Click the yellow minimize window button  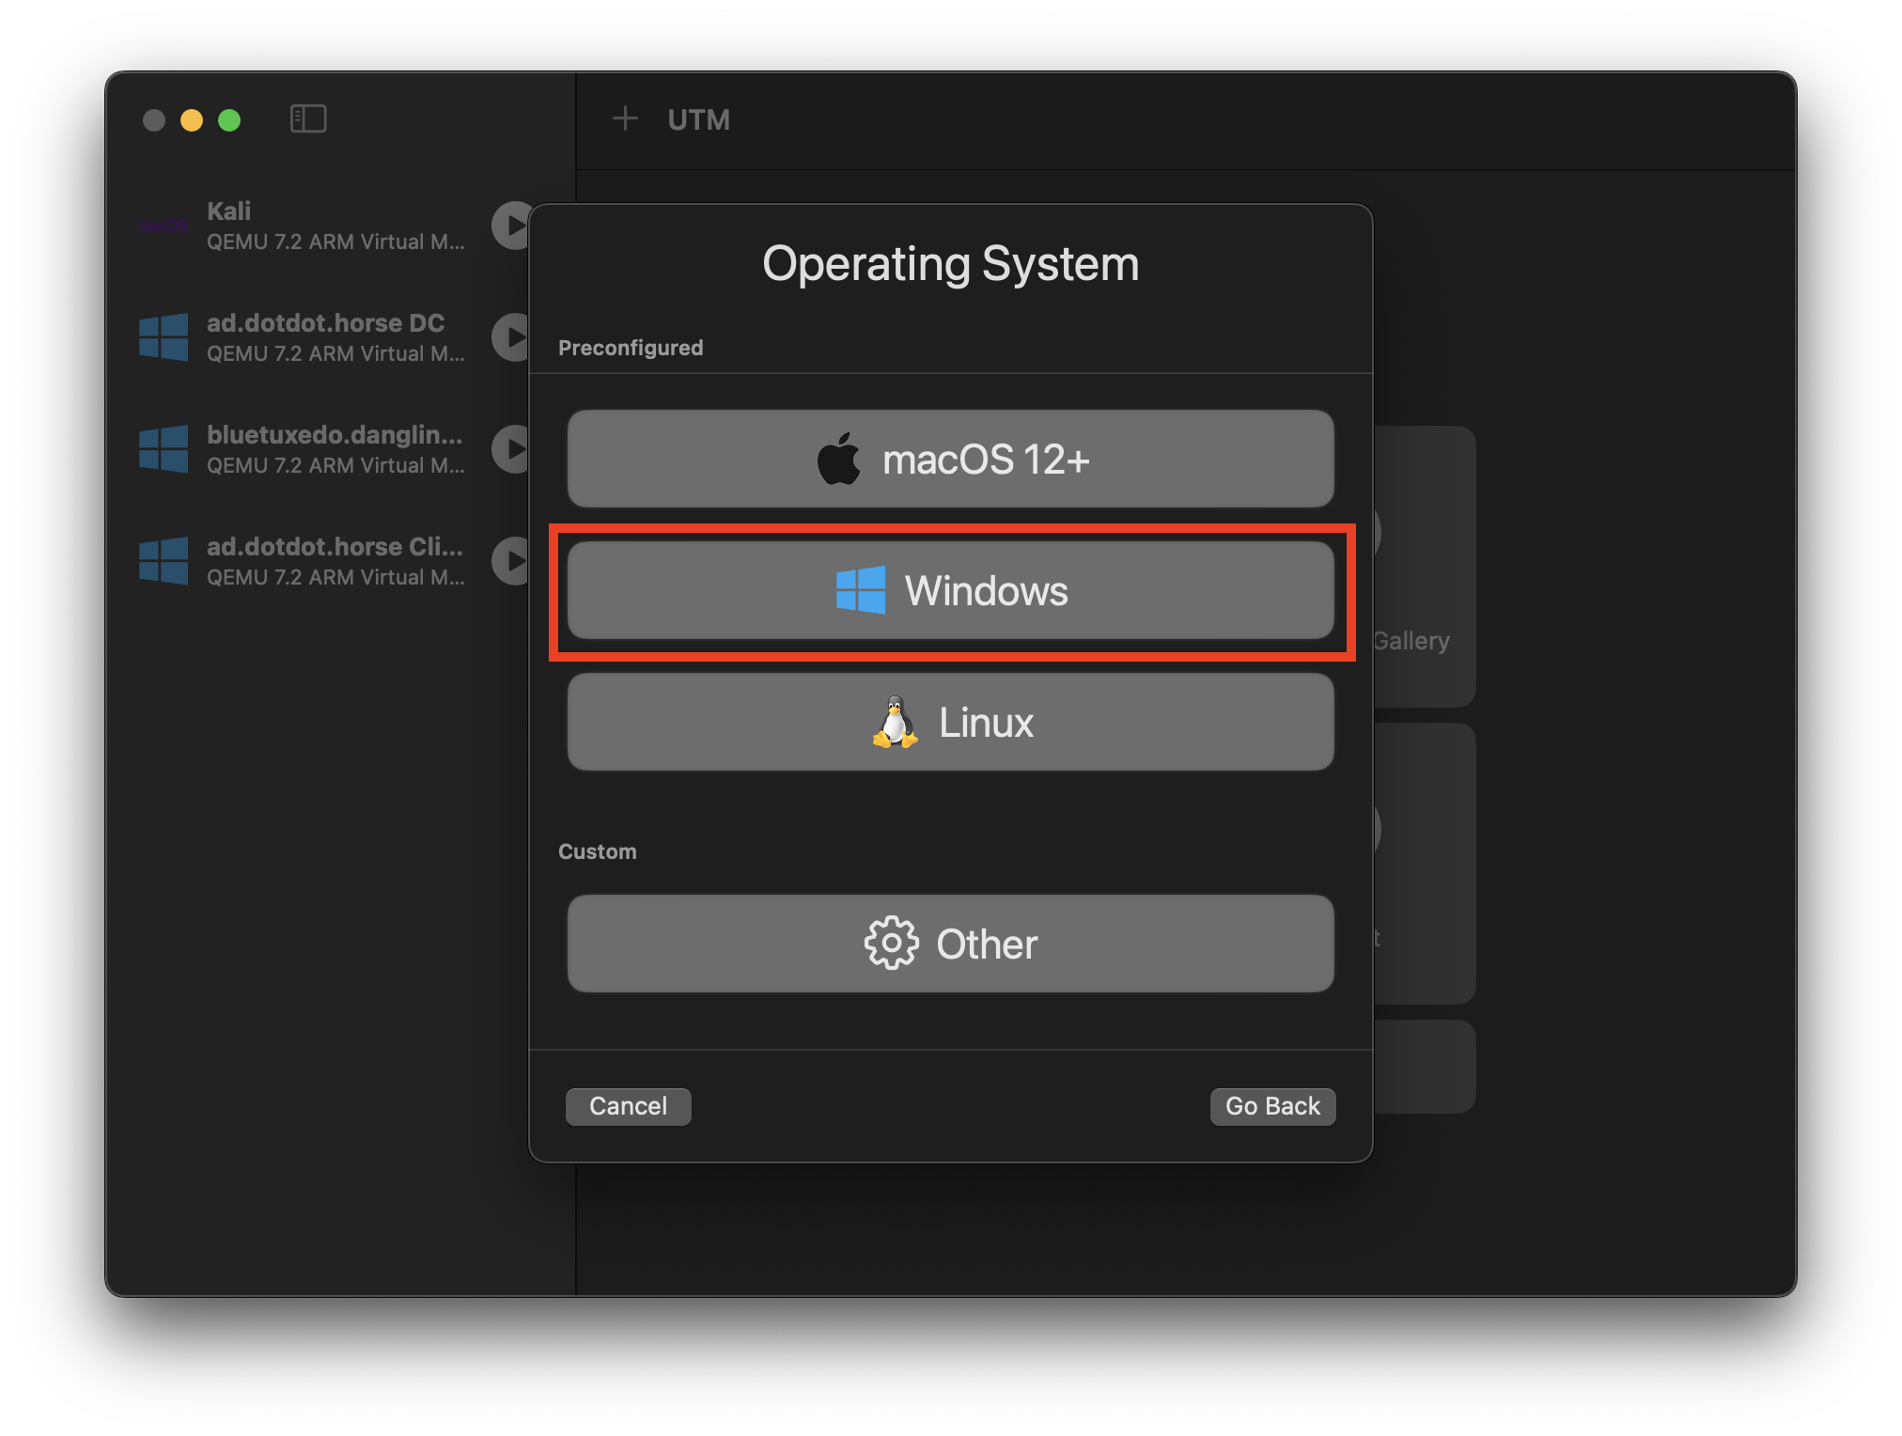coord(192,120)
